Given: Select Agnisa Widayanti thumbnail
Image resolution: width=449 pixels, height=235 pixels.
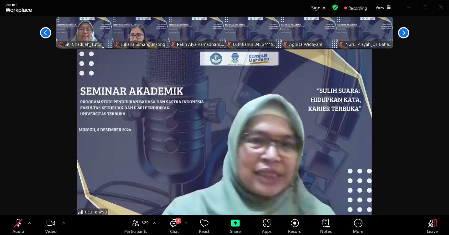Looking at the screenshot, I should pyautogui.click(x=309, y=33).
